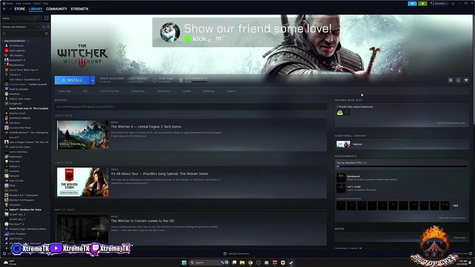Go to Community Hub

coord(109,91)
